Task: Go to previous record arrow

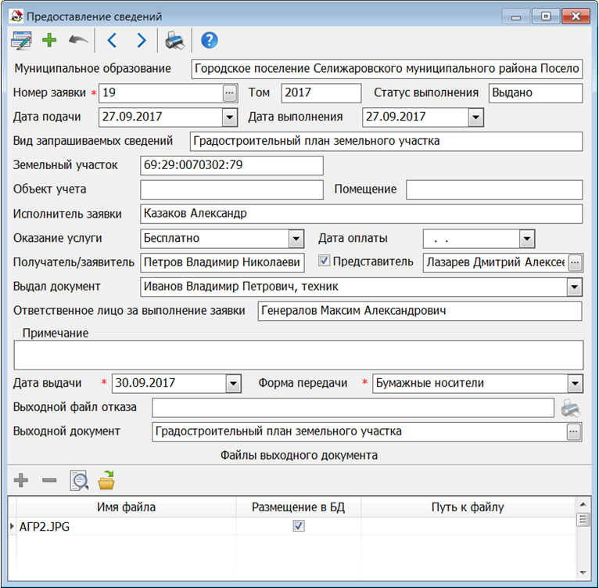Action: point(112,41)
